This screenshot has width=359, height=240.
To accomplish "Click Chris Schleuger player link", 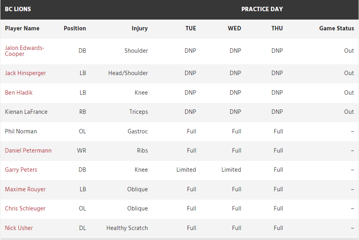I will click(25, 208).
